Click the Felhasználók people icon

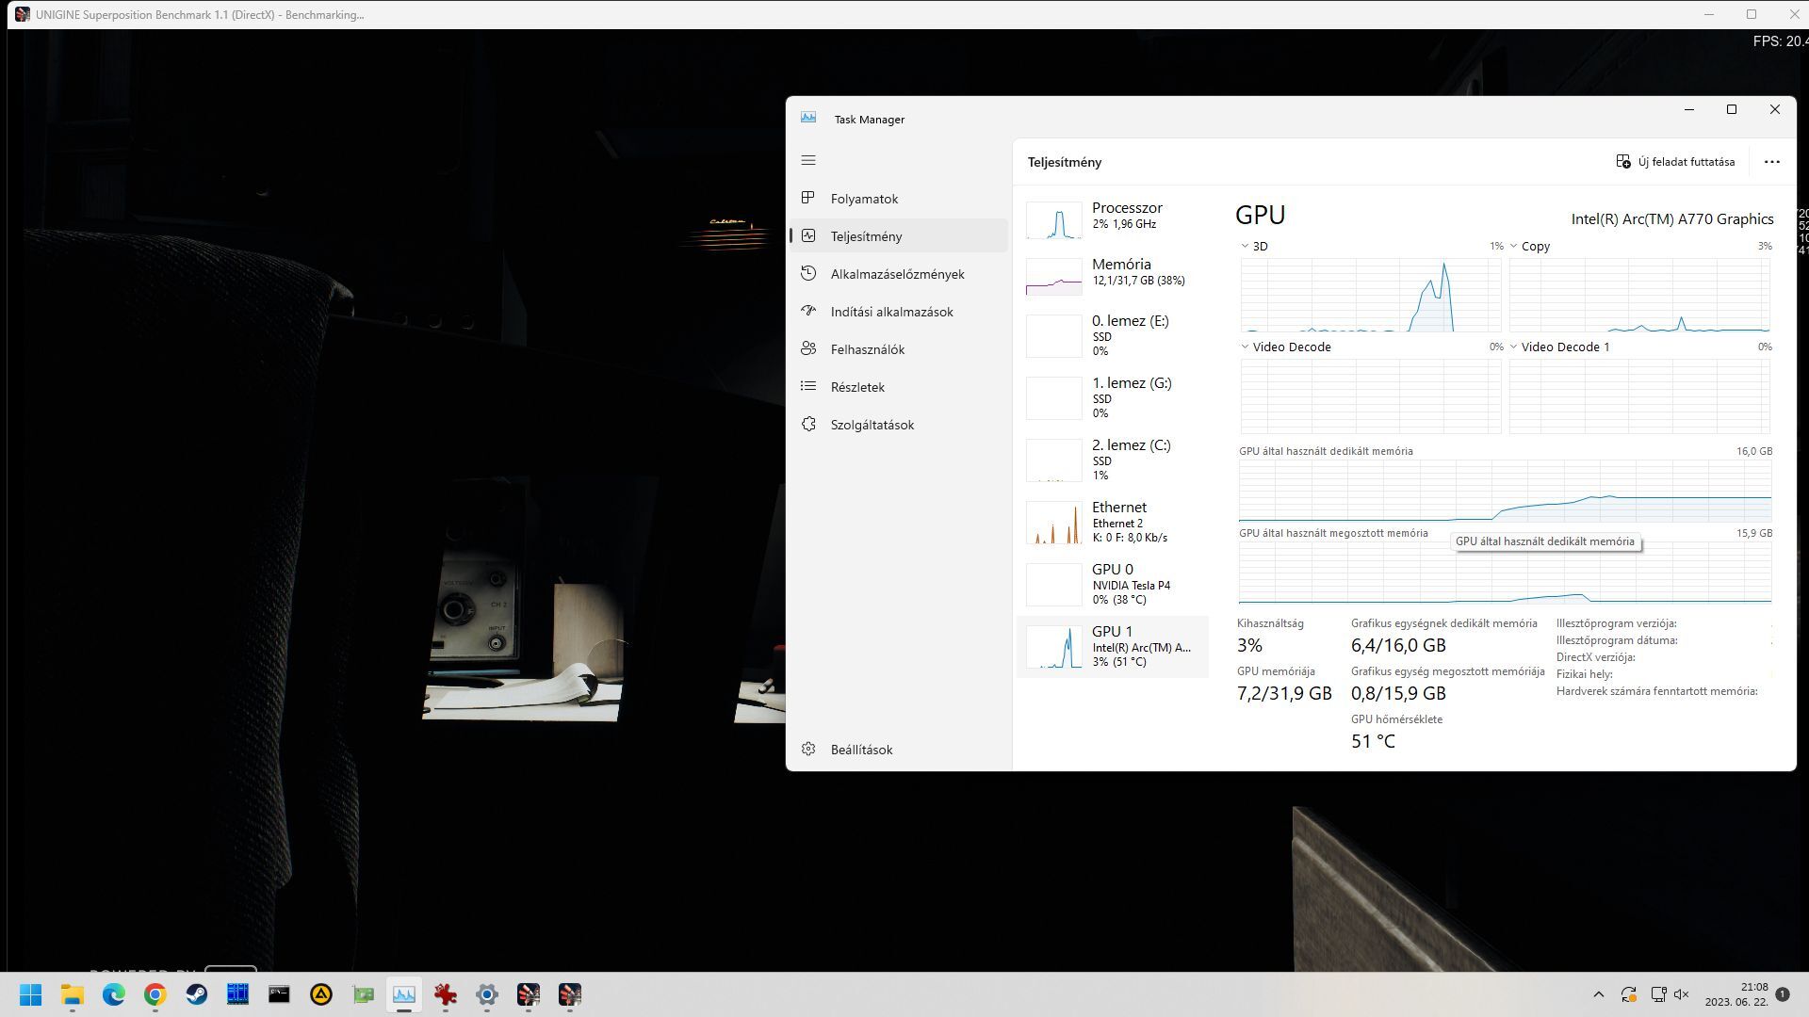pyautogui.click(x=807, y=348)
